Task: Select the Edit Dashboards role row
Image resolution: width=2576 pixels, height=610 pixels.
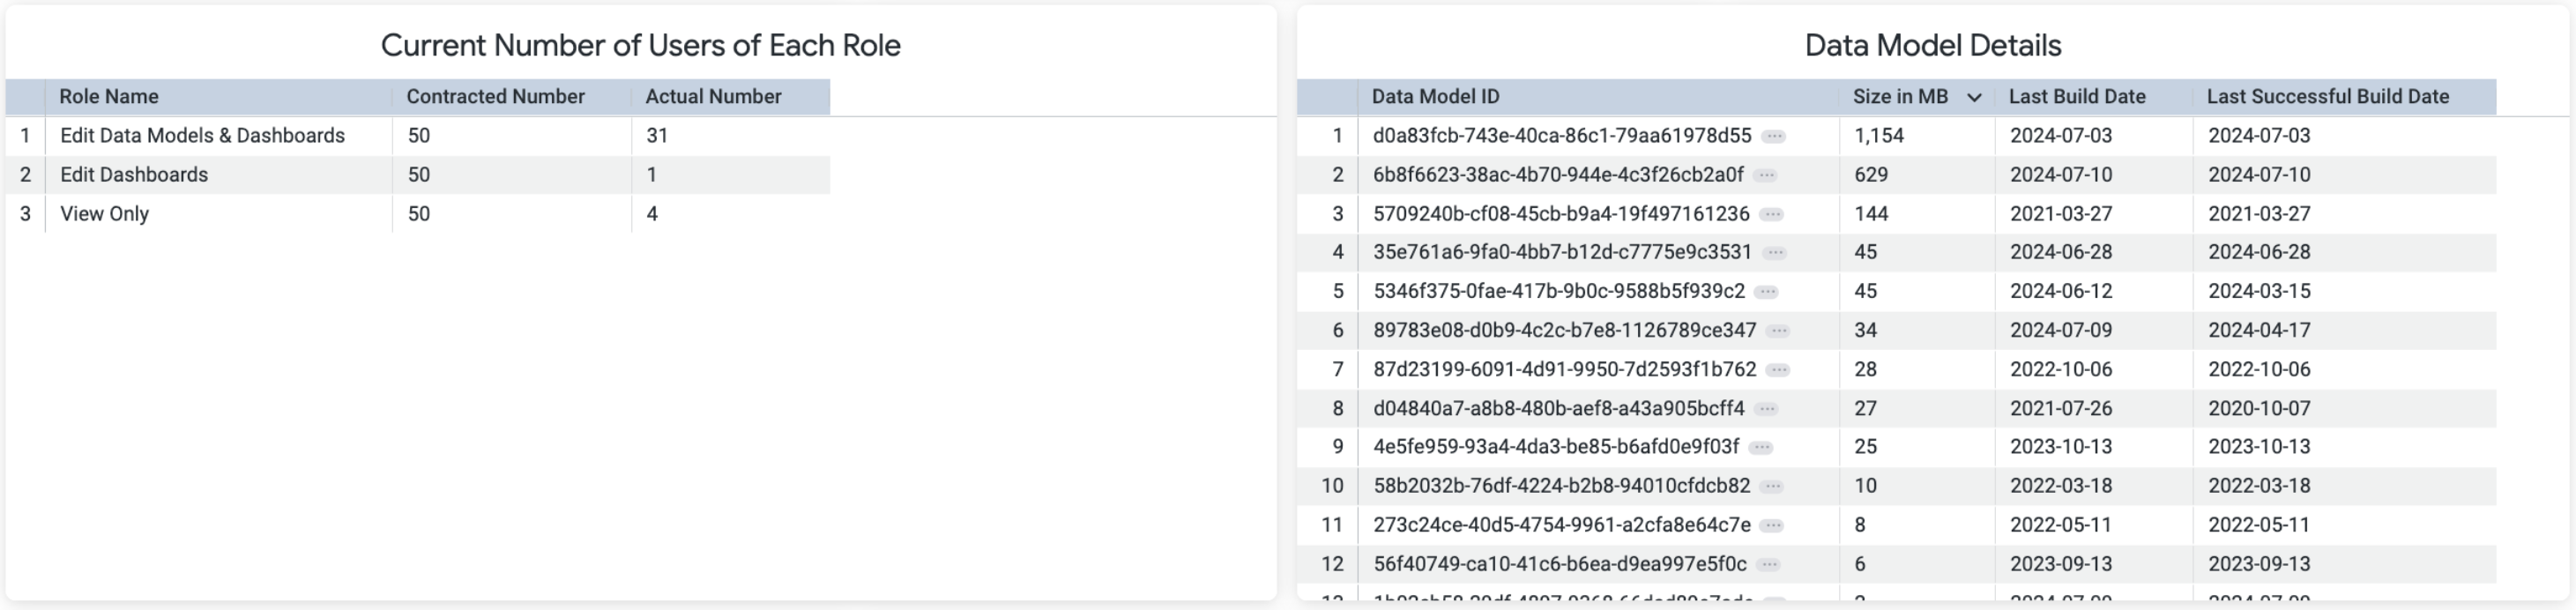Action: 134,175
